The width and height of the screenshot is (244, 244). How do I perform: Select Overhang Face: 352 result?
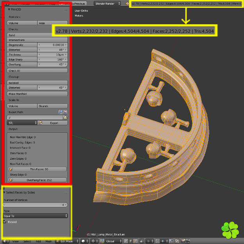[37, 180]
